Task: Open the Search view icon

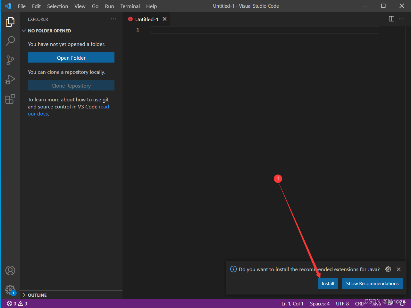Action: [x=10, y=41]
